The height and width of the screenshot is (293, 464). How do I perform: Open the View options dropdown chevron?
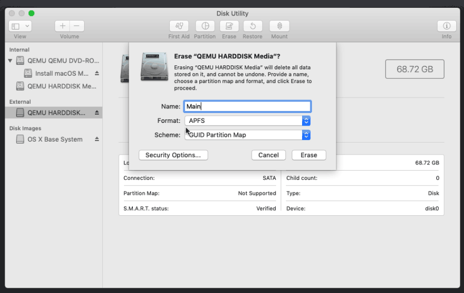pyautogui.click(x=27, y=26)
